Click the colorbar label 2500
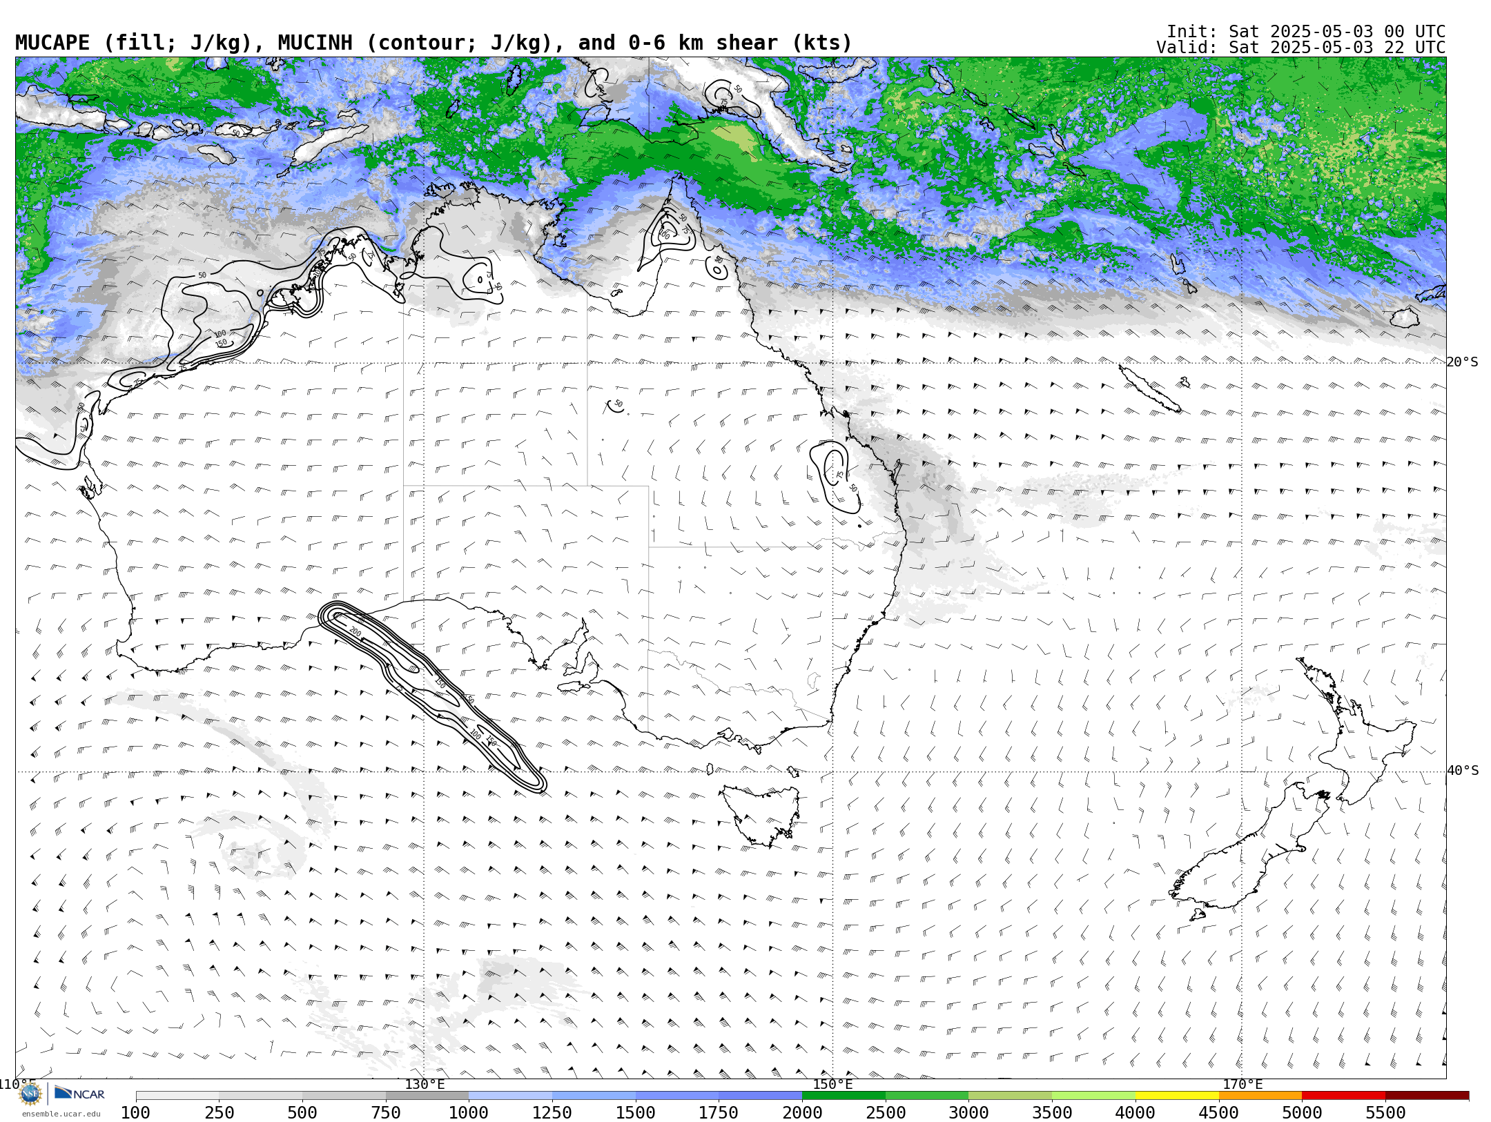Viewport: 1491px width, 1122px height. tap(886, 1112)
